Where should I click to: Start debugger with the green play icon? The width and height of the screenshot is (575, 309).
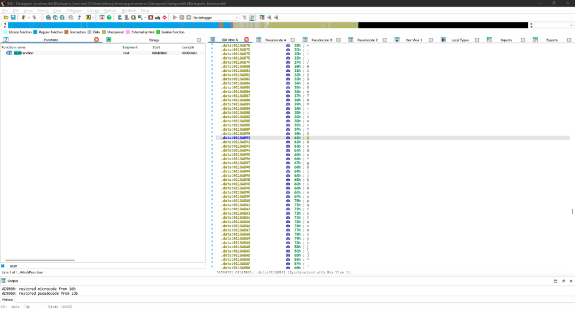175,18
